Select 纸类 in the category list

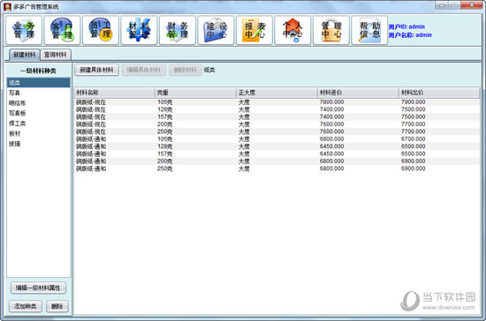(39, 83)
